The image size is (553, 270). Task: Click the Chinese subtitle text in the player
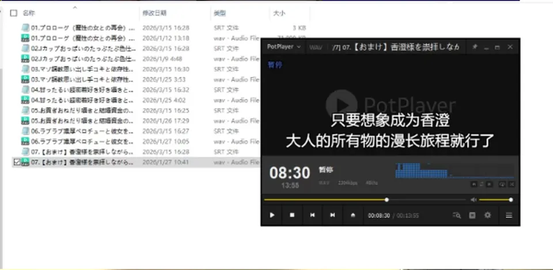pos(390,131)
